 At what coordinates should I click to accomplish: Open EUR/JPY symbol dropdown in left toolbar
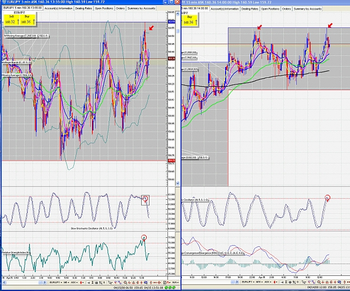(x=55, y=282)
